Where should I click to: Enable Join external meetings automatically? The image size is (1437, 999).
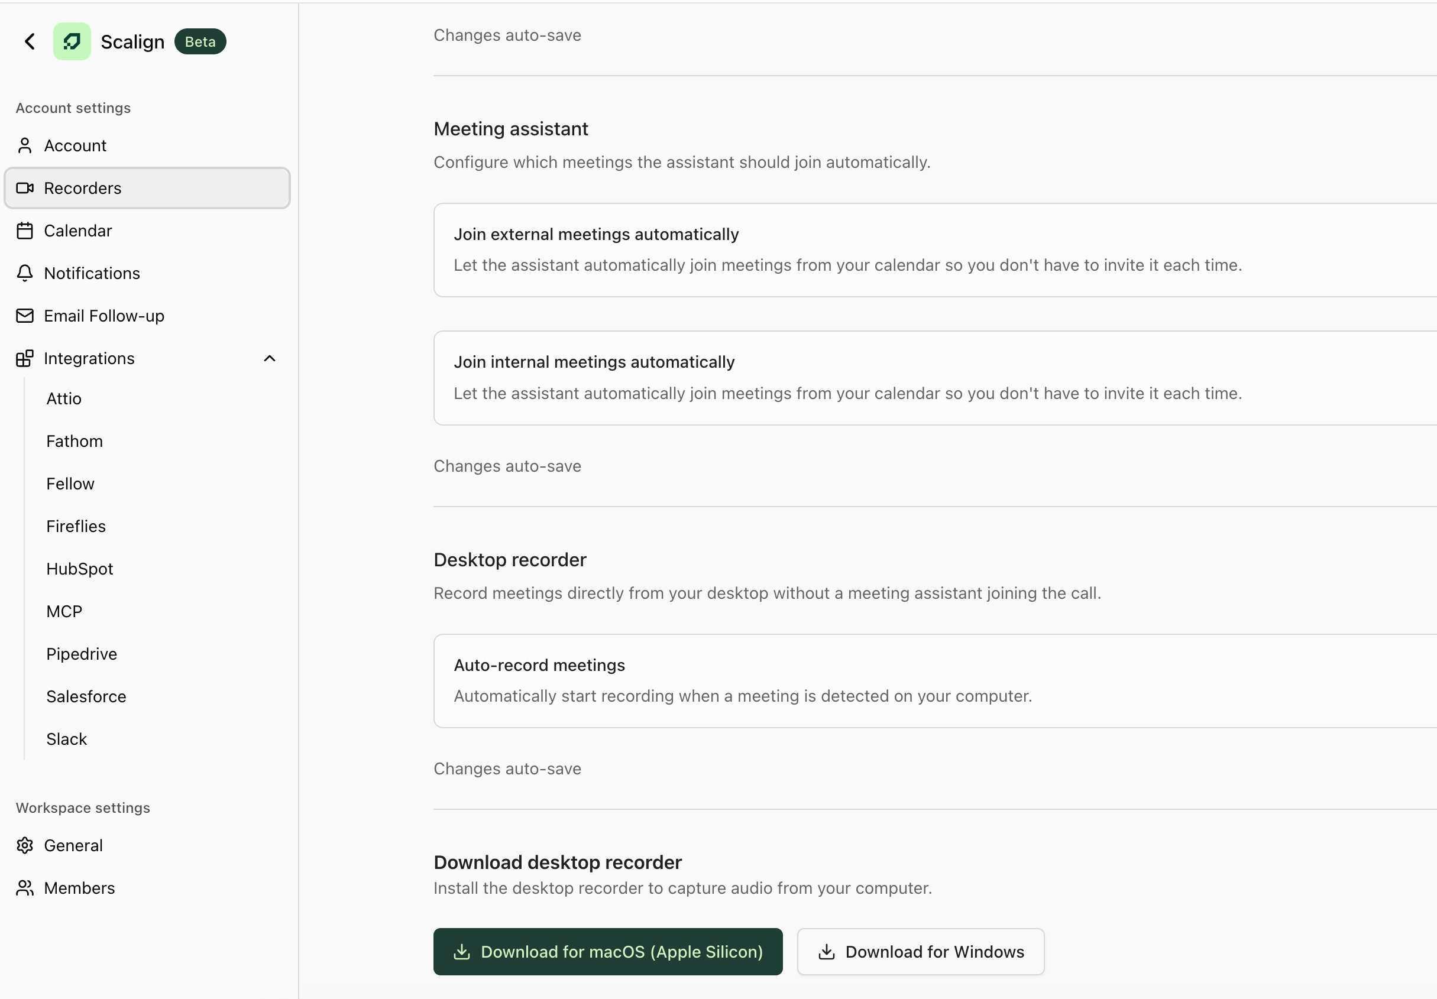[1408, 249]
